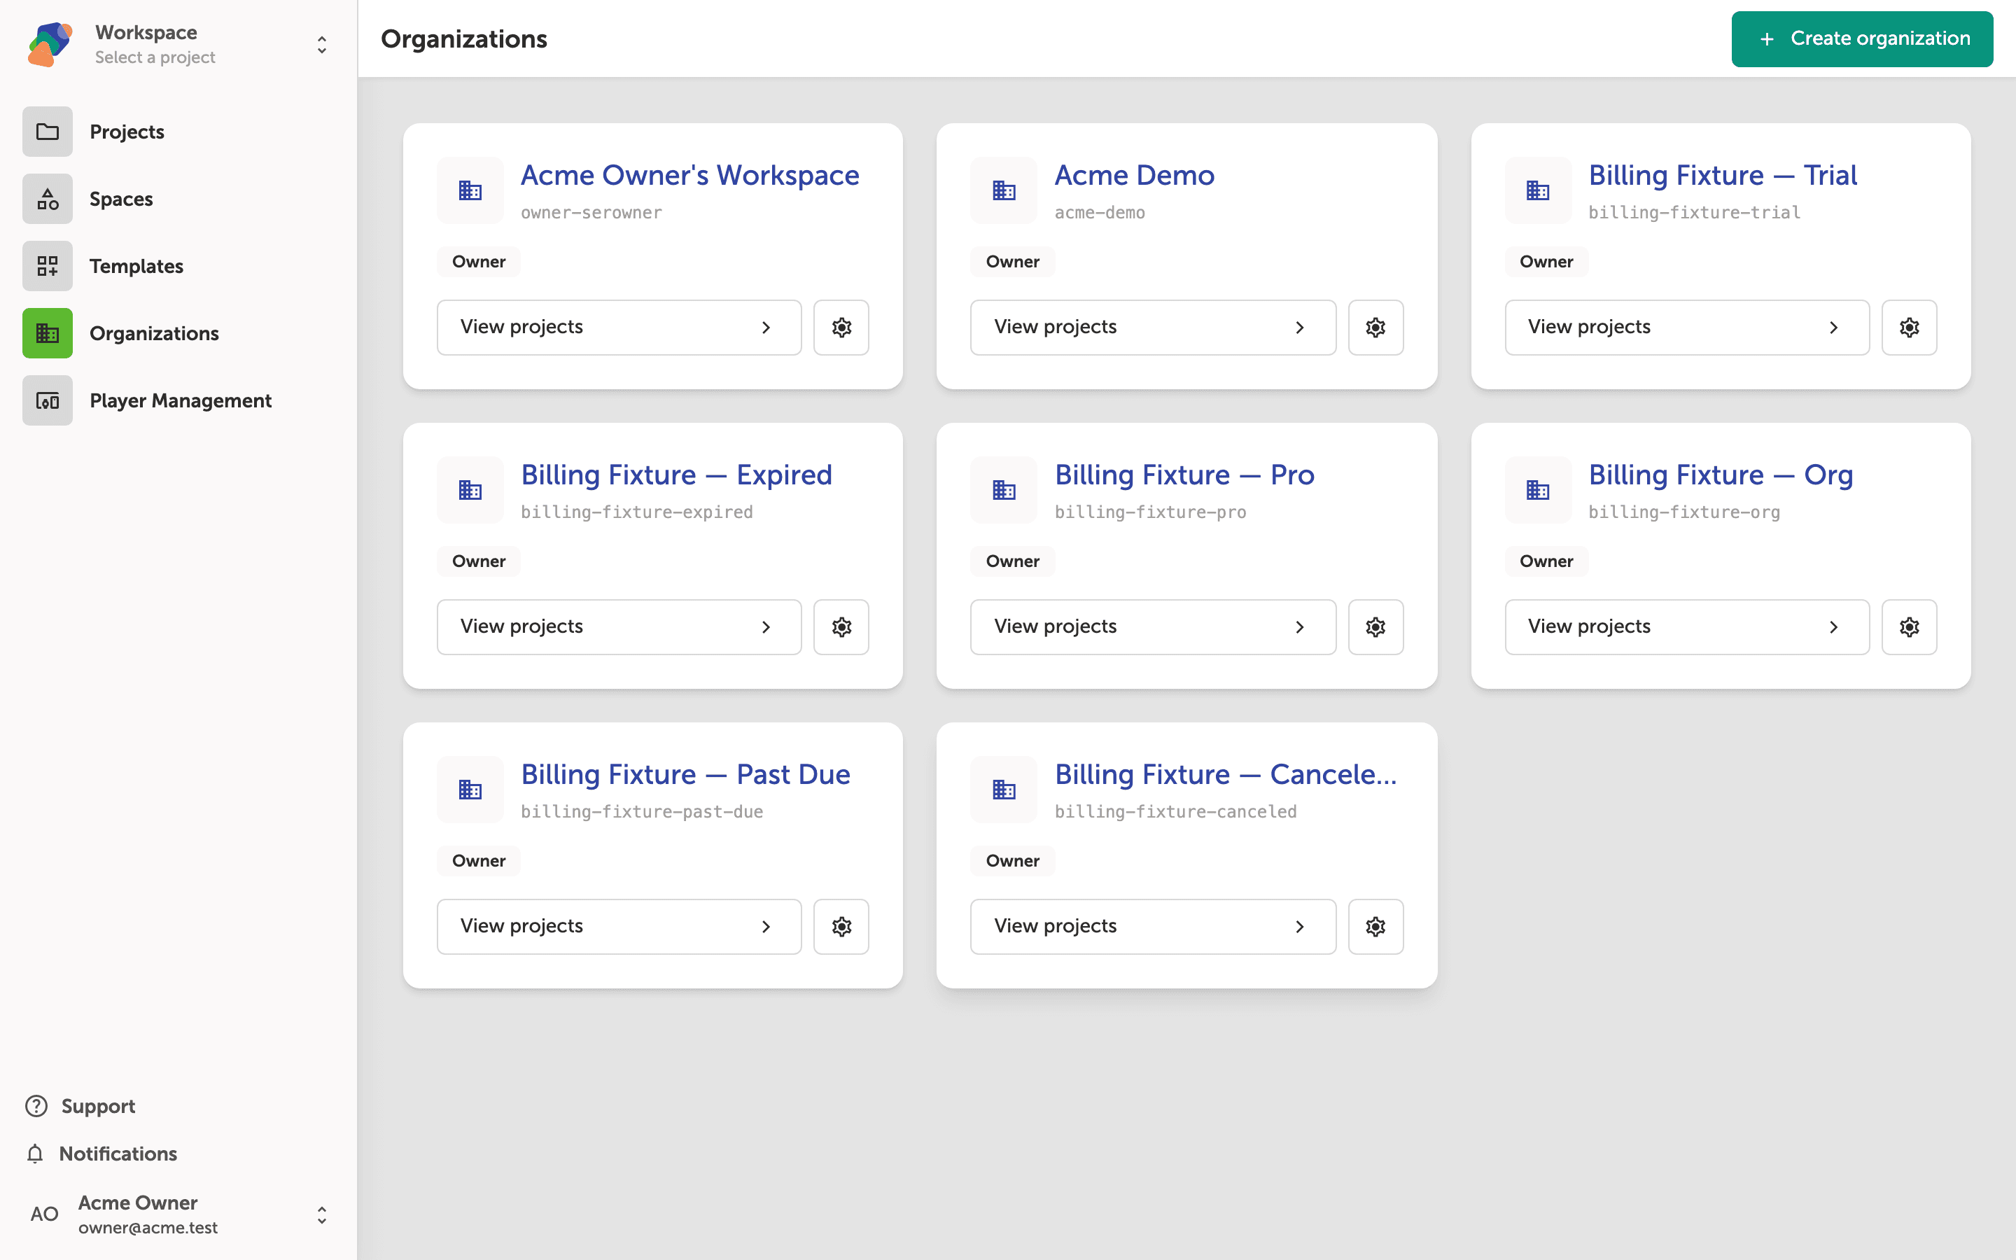
Task: Open settings gear for Acme Demo
Action: click(1375, 328)
